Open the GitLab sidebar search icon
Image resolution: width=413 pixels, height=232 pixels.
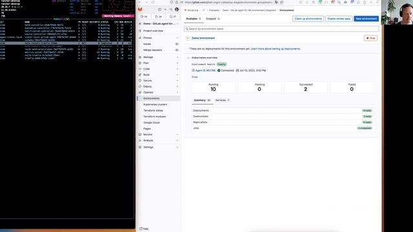[171, 10]
